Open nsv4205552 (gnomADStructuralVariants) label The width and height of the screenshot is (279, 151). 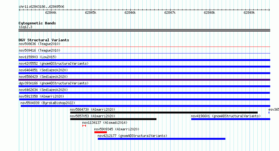(x=54, y=63)
